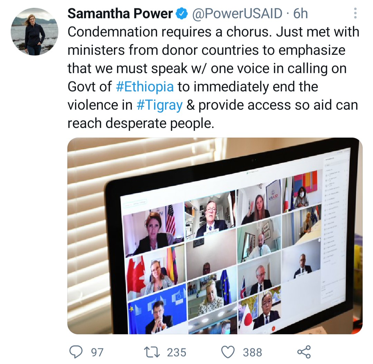
Task: View the 235 retweets count
Action: point(176,352)
